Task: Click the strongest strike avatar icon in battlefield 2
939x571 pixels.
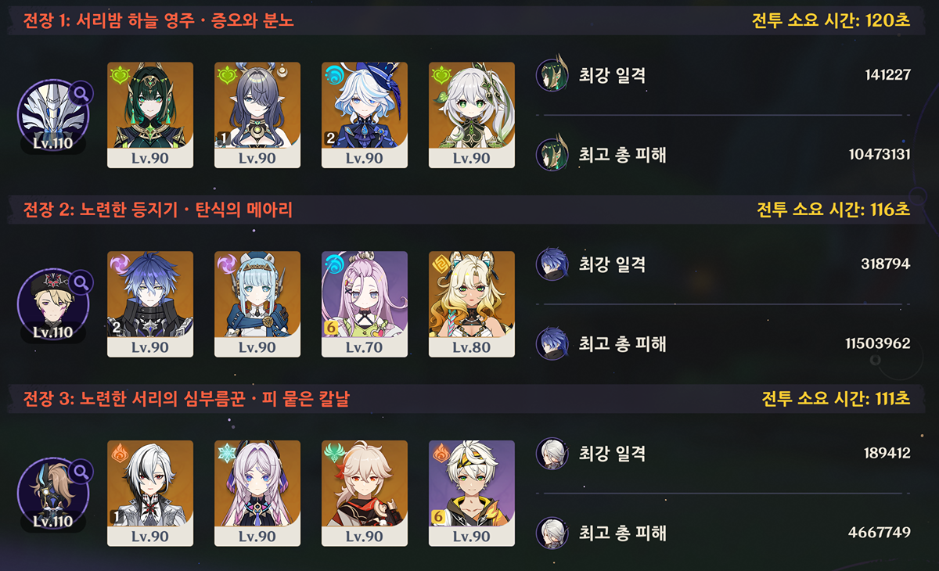Action: (552, 264)
